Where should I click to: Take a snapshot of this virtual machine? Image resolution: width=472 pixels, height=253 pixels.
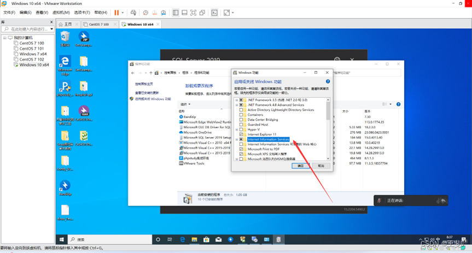[145, 13]
